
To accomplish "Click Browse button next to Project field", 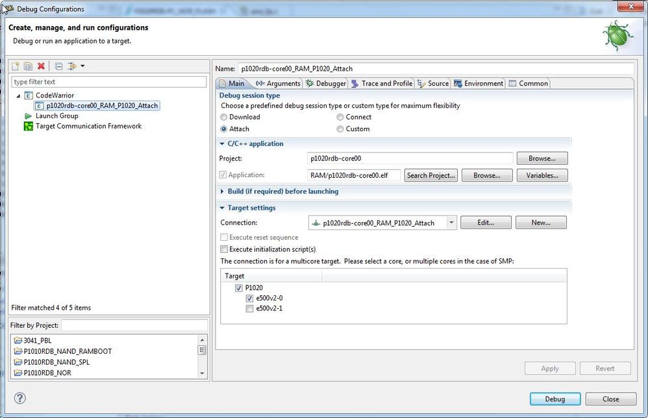I will (542, 158).
